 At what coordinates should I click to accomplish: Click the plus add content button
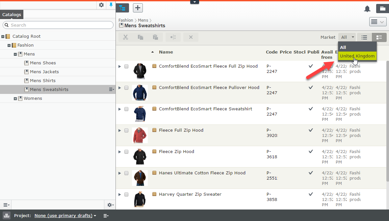(x=138, y=8)
